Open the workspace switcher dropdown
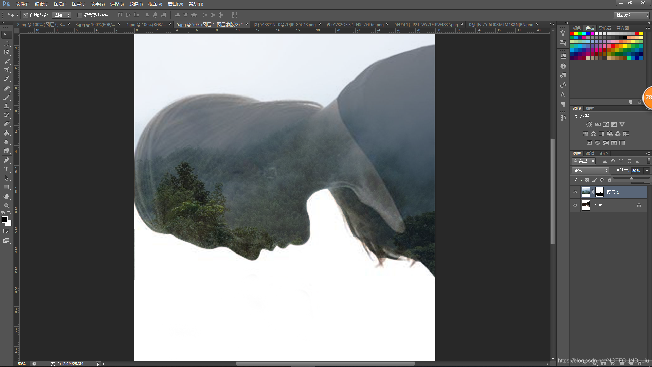 pyautogui.click(x=632, y=15)
